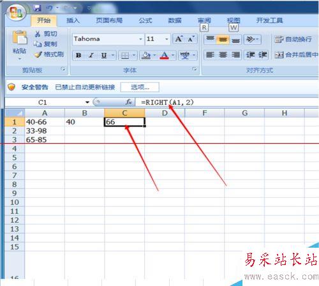
Task: Toggle align text left
Action: (210, 55)
